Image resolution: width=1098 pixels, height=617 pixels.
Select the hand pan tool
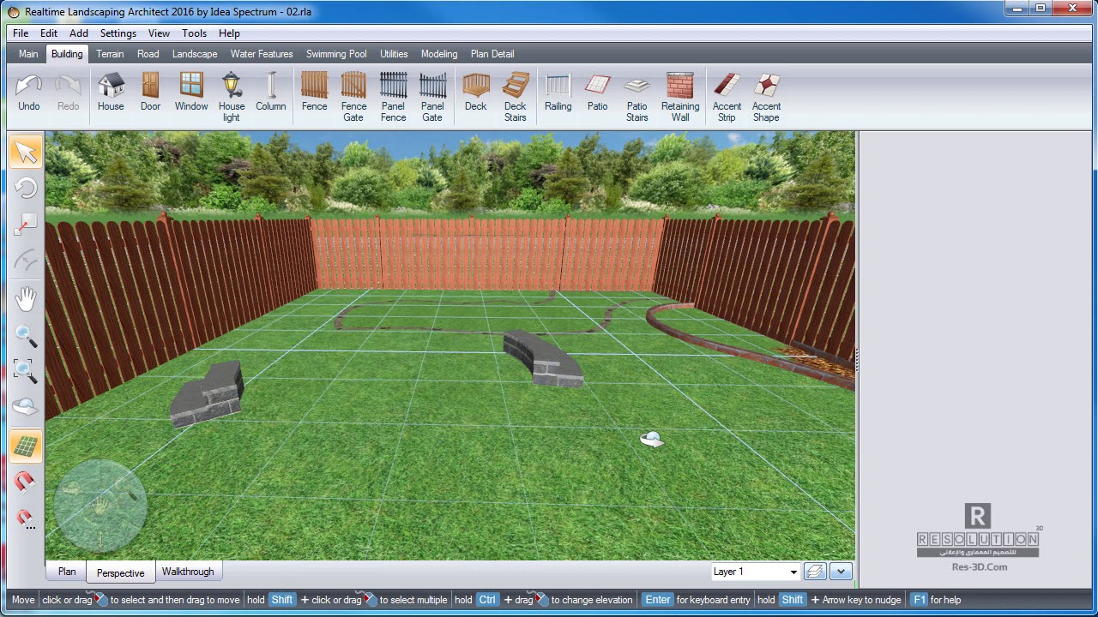point(26,298)
